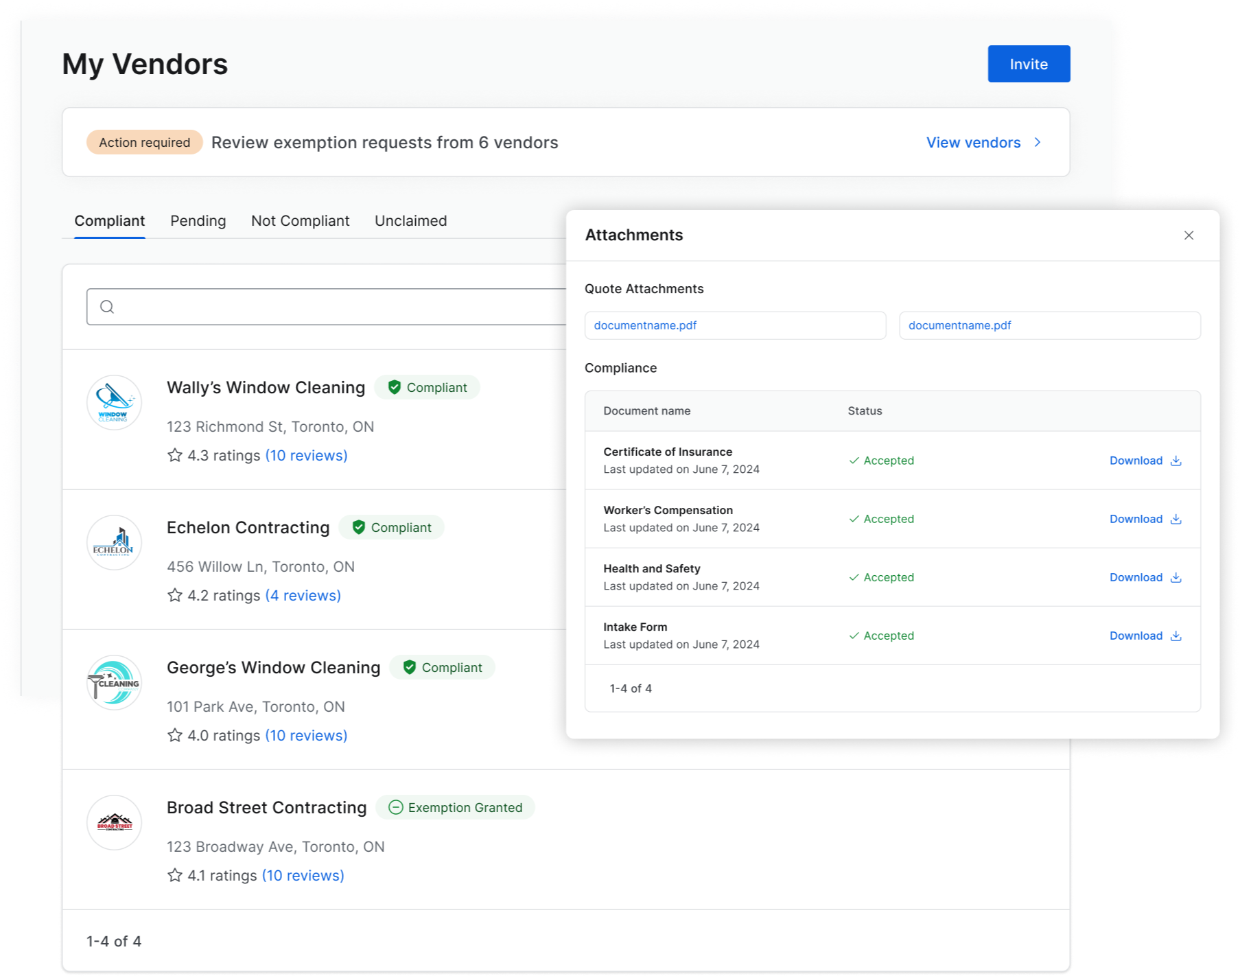Download the Intake Form document
The width and height of the screenshot is (1240, 976).
1144,636
